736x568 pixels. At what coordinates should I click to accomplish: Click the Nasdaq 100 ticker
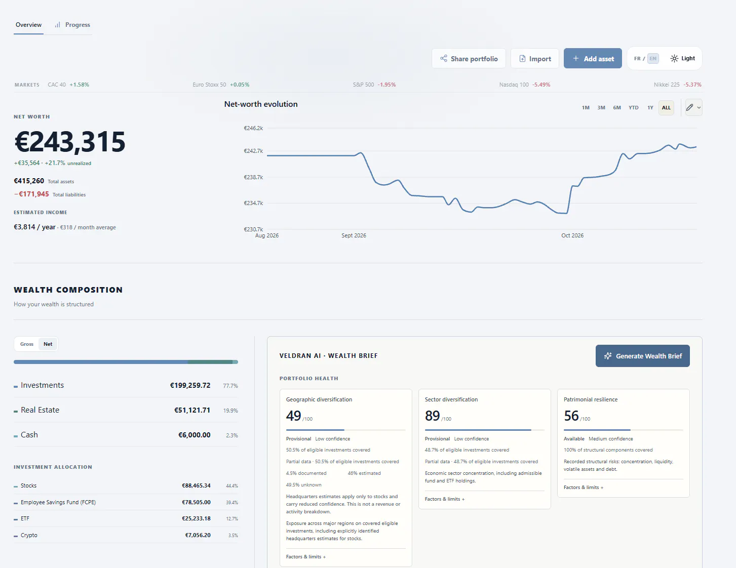[525, 85]
